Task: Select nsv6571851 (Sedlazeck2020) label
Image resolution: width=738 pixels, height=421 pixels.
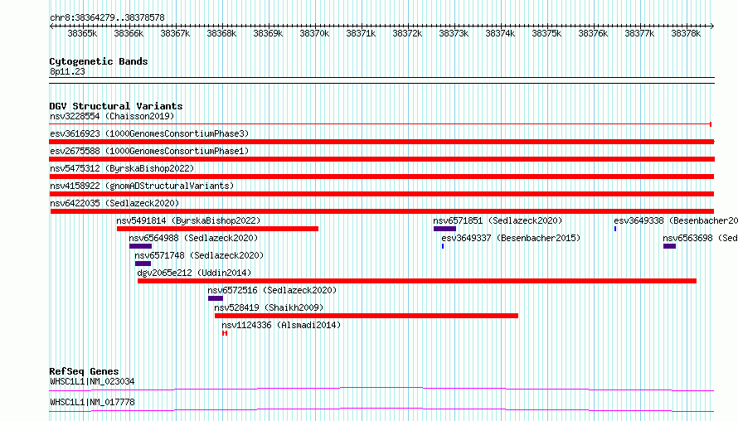Action: click(498, 220)
